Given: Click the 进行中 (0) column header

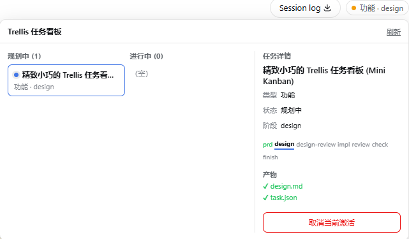Looking at the screenshot, I should point(146,56).
